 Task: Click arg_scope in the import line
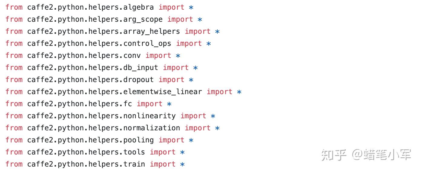[x=143, y=19]
